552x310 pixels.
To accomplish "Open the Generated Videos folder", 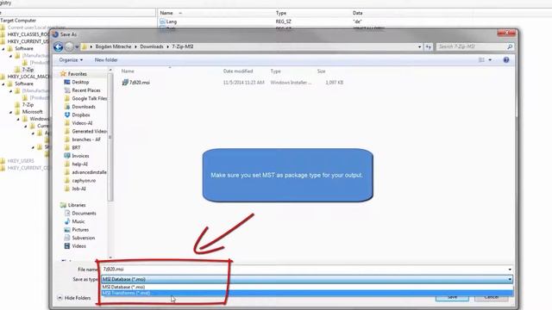I will [x=89, y=131].
